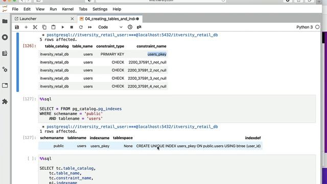This screenshot has width=327, height=184.
Task: Show open tabs sidebar panel
Action: tap(5, 85)
